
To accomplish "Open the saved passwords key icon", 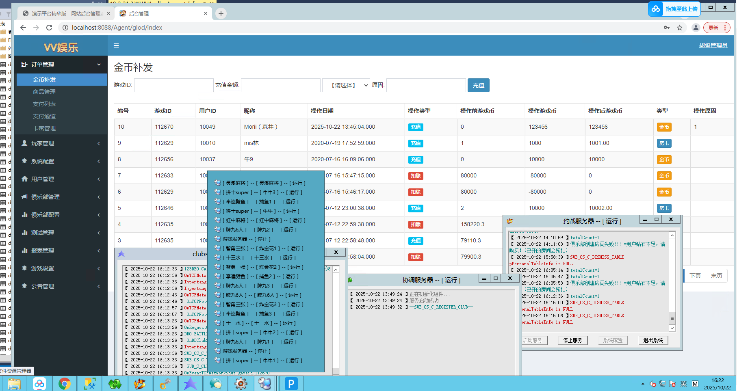I will (667, 28).
